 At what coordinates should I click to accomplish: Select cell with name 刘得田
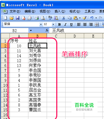[38, 61]
